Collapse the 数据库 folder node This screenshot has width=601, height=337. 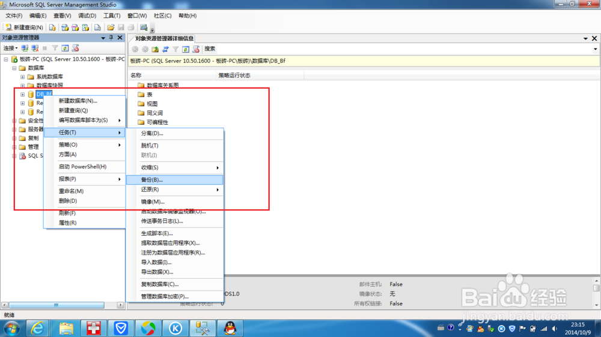click(14, 68)
